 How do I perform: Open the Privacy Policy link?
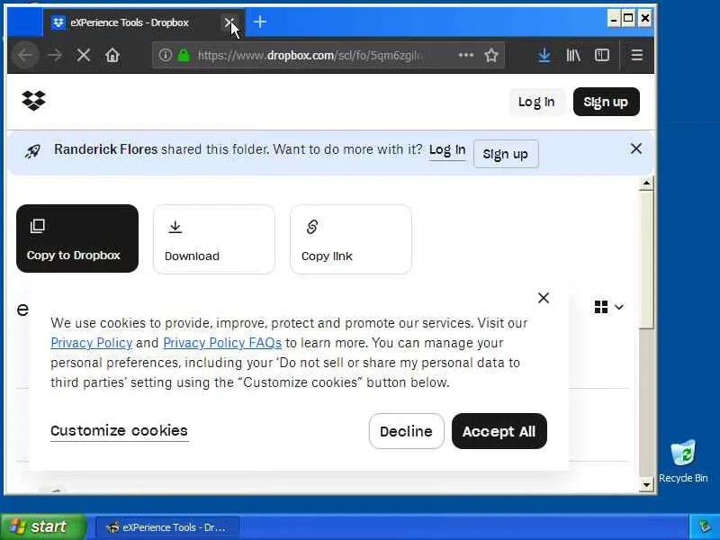pos(92,343)
